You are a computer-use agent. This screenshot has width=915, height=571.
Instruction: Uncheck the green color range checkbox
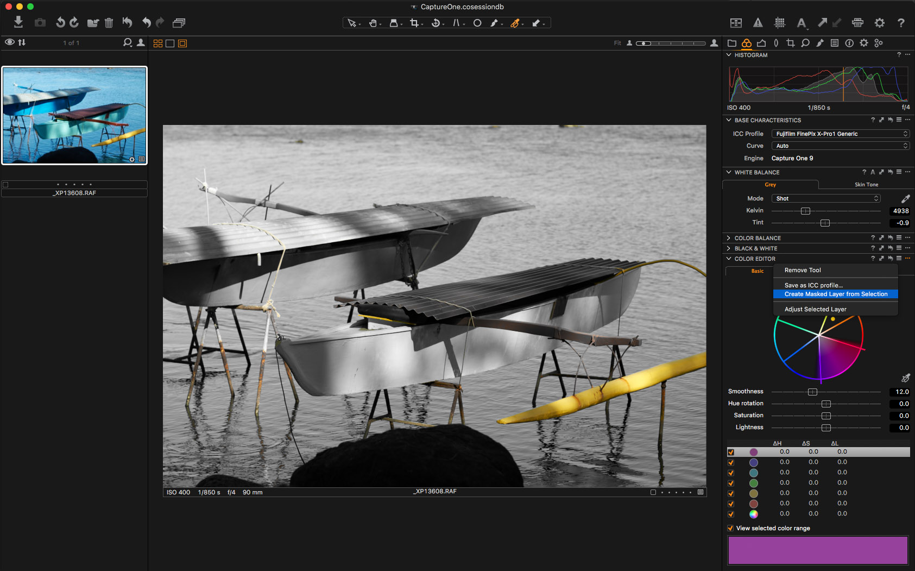731,483
